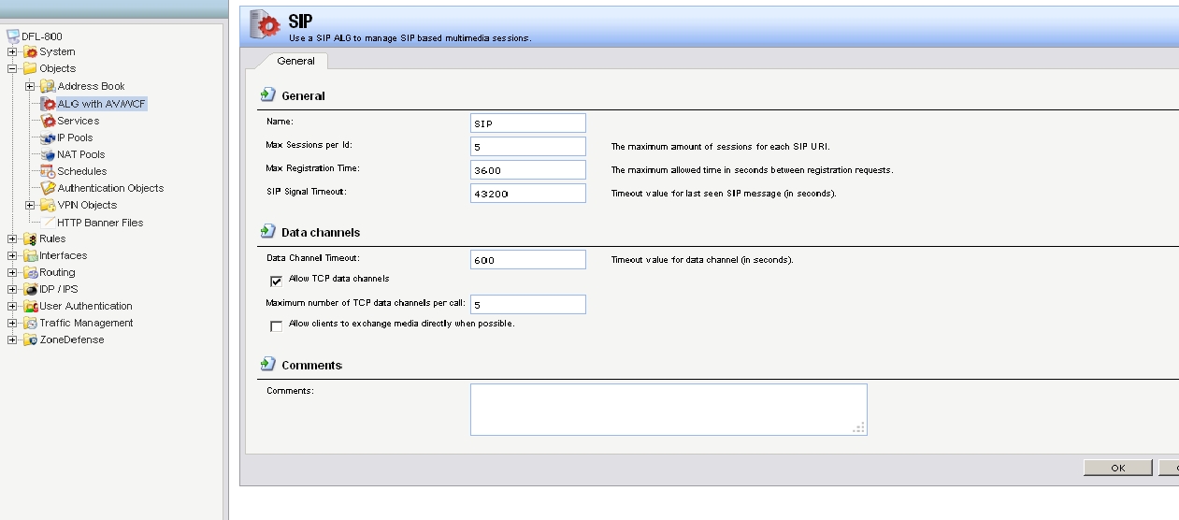Click the IP Pools icon
The height and width of the screenshot is (520, 1179).
pos(49,137)
